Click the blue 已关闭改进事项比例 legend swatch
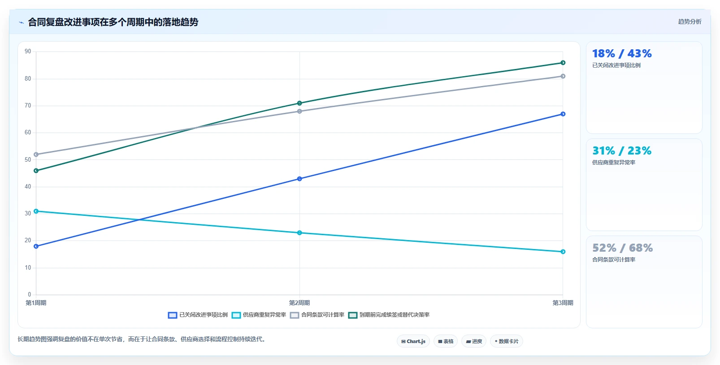Image resolution: width=720 pixels, height=365 pixels. point(173,315)
